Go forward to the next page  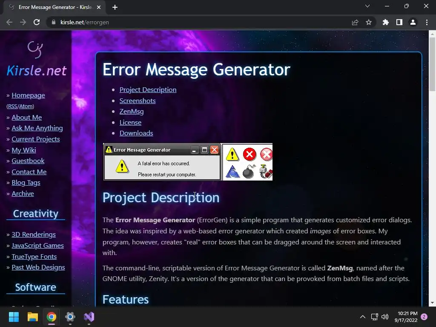[x=23, y=22]
